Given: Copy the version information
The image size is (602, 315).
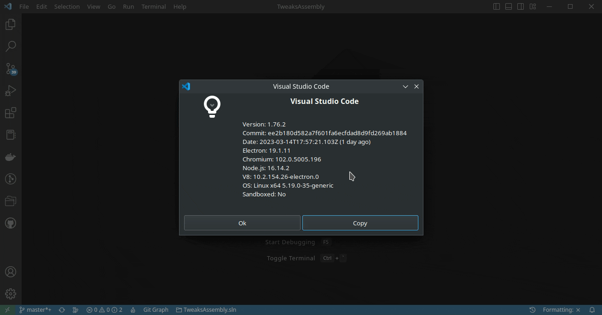Looking at the screenshot, I should coord(360,223).
